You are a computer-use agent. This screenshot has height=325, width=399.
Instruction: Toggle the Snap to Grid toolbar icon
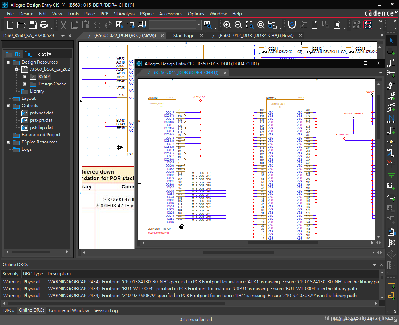pyautogui.click(x=119, y=25)
